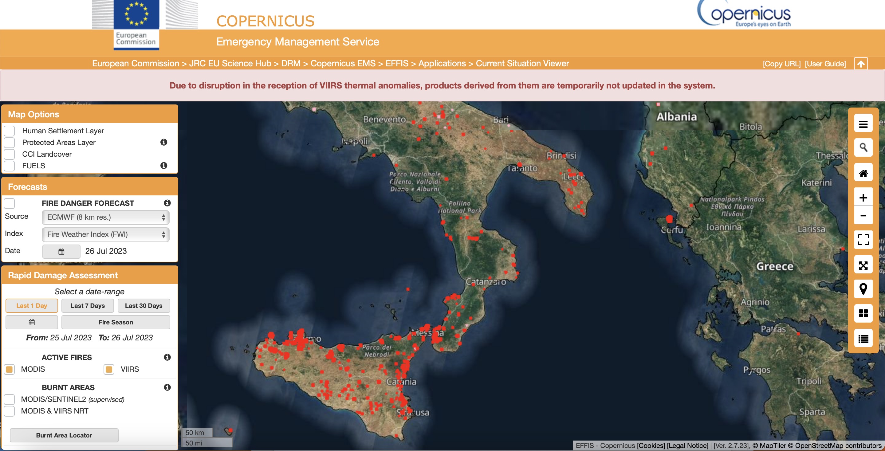Viewport: 885px width, 451px height.
Task: Reset map with the home icon
Action: click(863, 173)
